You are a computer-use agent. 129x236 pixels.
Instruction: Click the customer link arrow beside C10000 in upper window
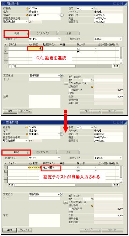click(27, 9)
